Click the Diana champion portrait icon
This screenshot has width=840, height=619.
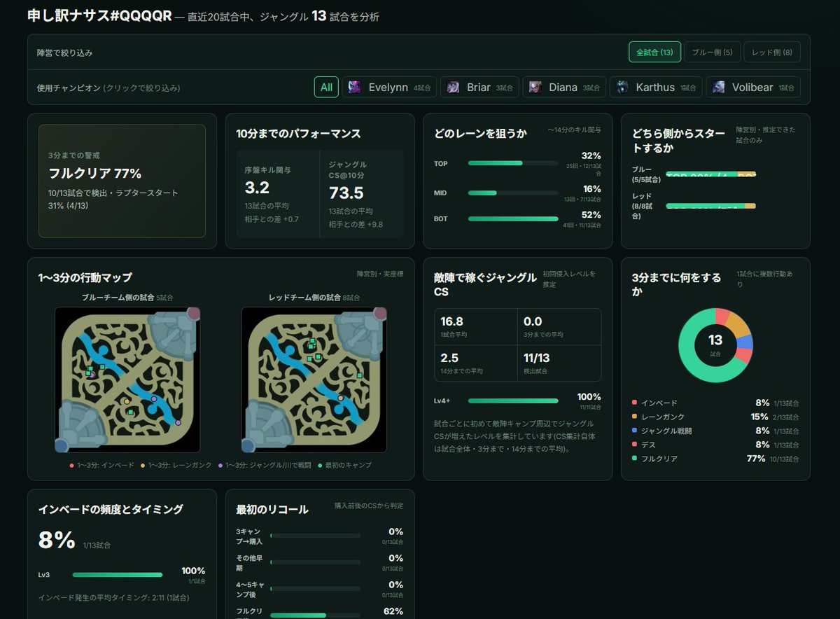(535, 88)
